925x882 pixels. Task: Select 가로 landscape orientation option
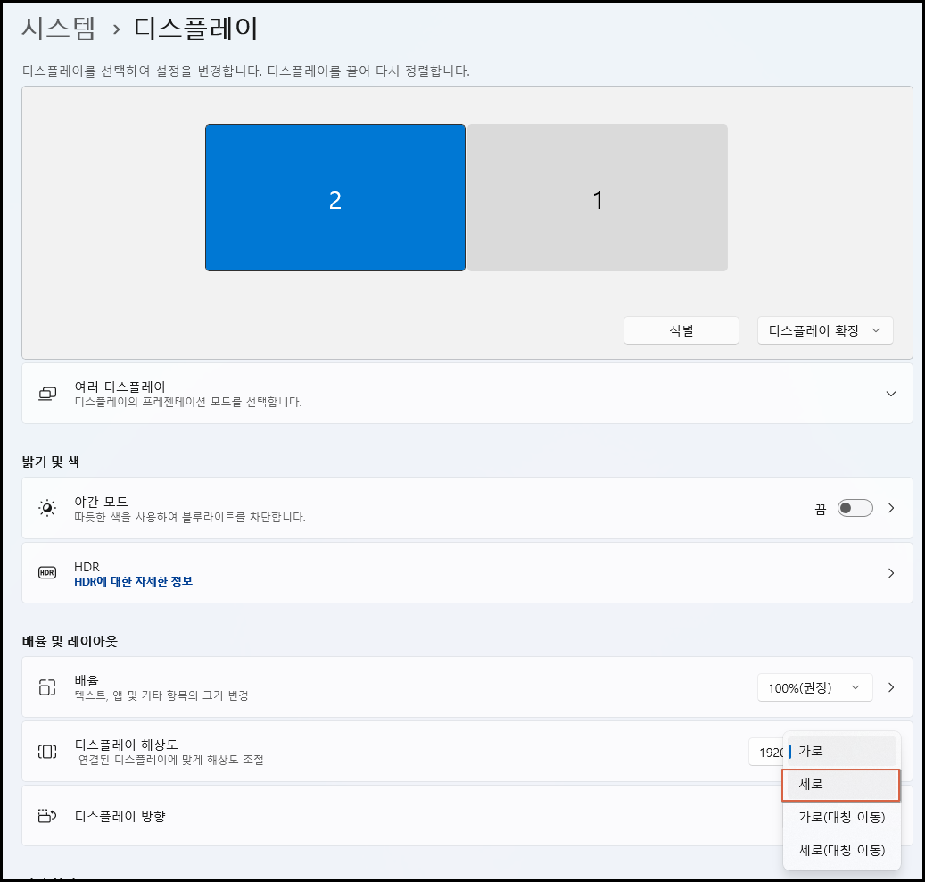[x=842, y=751]
